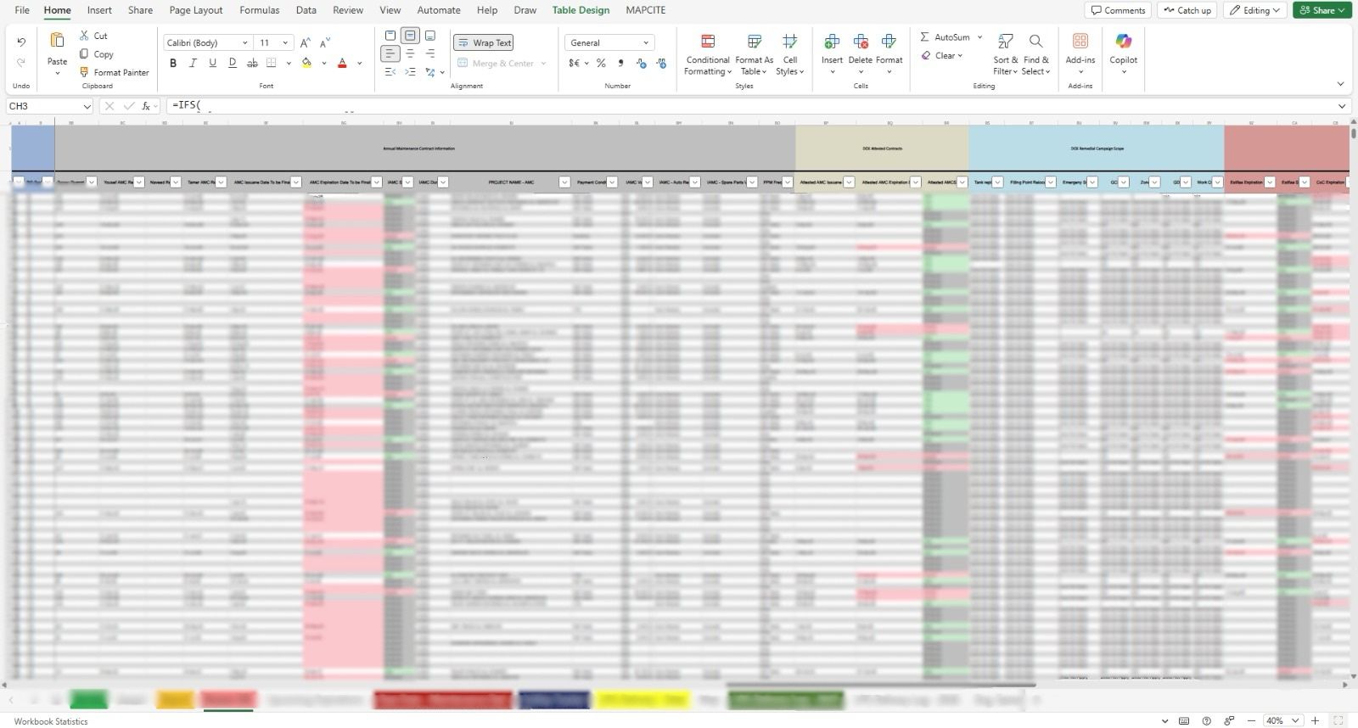This screenshot has width=1358, height=728.
Task: Undo the last action
Action: tap(21, 42)
